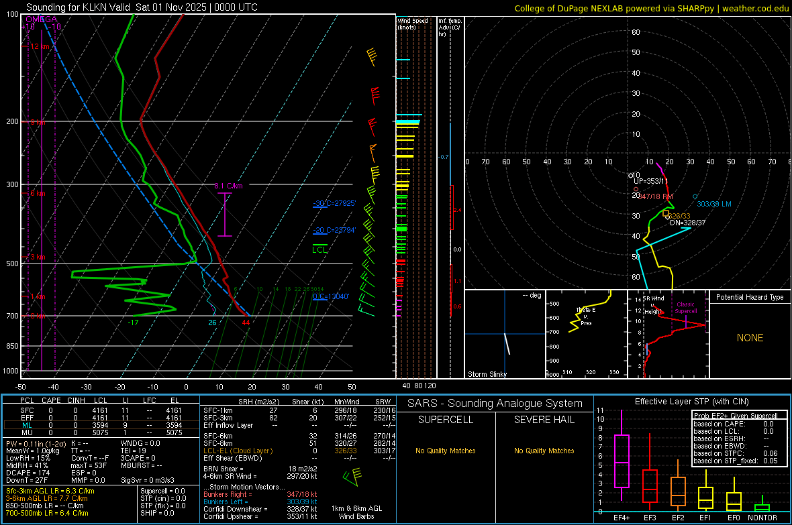Viewport: 792px width, 525px height.
Task: Click the 4-6km SR Wind row
Action: point(260,476)
